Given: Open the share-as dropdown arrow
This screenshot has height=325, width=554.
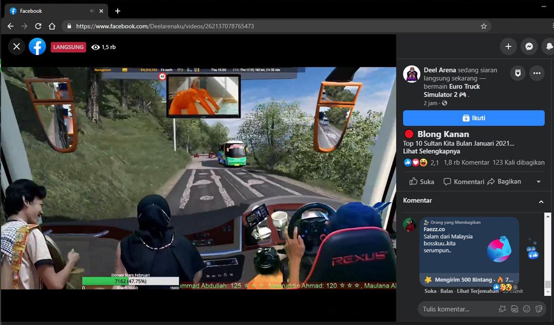Looking at the screenshot, I should click(538, 181).
